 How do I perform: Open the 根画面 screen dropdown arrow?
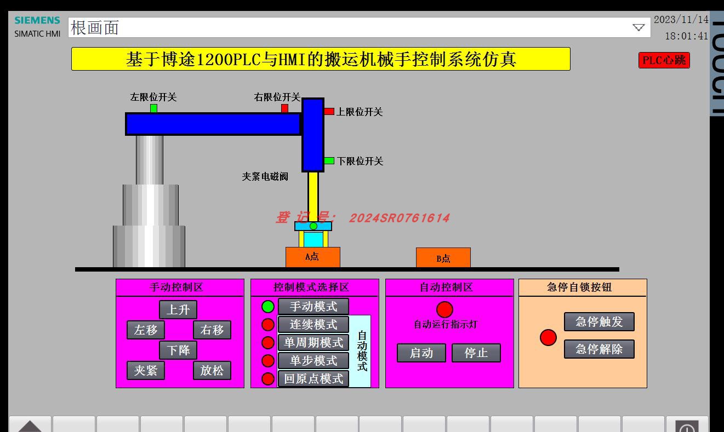point(639,27)
